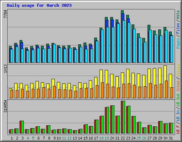Select day label "15" on the x-axis

pos(85,138)
